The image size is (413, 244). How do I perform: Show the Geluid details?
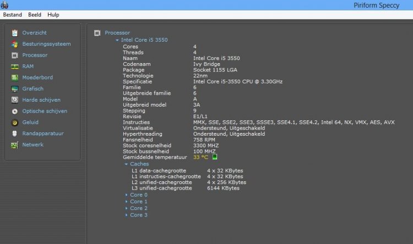[x=30, y=122]
